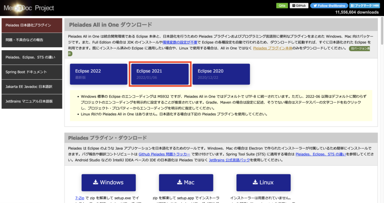Image resolution: width=384 pixels, height=203 pixels.
Task: Click the Eclipse 2021 download tile
Action: pyautogui.click(x=160, y=74)
